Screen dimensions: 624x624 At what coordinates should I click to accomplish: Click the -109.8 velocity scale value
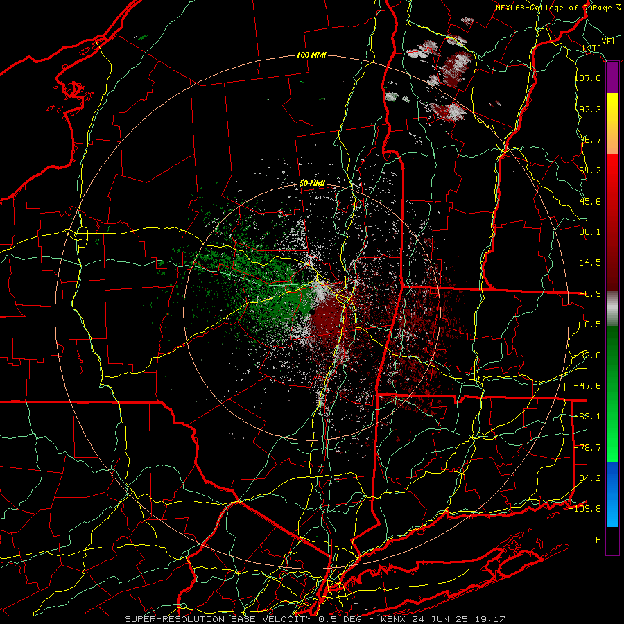[x=585, y=509]
